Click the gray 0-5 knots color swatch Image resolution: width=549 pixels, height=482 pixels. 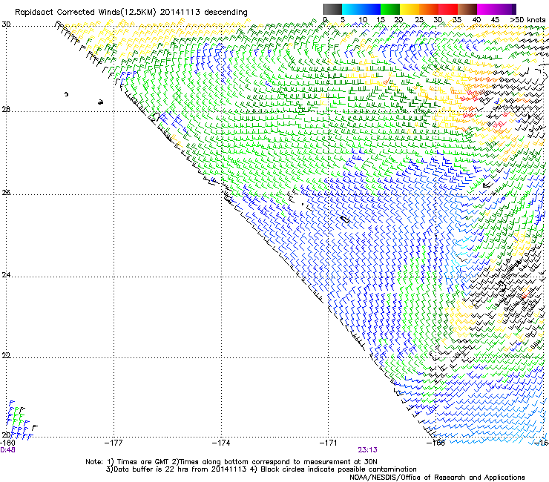pyautogui.click(x=332, y=9)
